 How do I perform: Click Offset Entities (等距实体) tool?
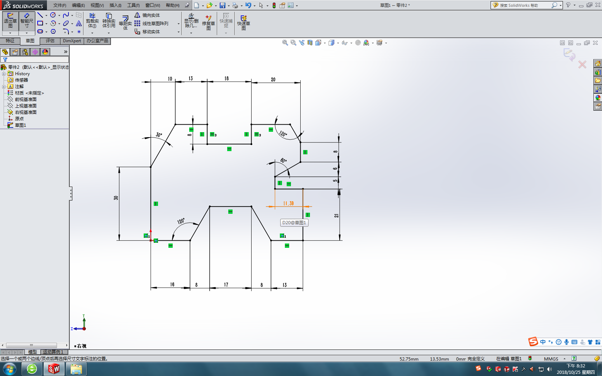point(125,22)
